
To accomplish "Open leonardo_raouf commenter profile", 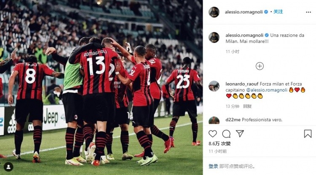I will (242, 84).
